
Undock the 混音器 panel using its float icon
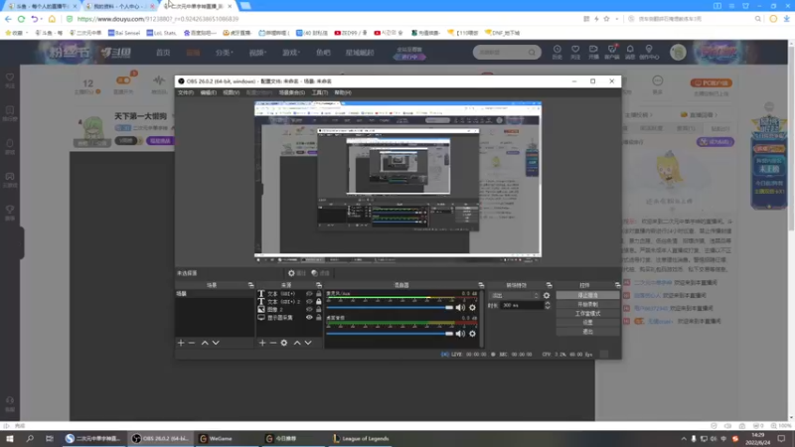tap(481, 285)
